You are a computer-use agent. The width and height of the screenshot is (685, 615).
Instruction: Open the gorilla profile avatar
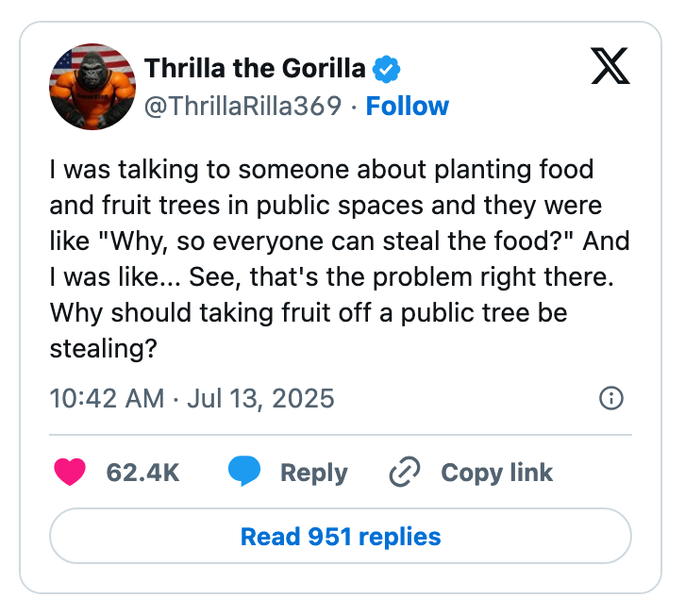tap(92, 87)
